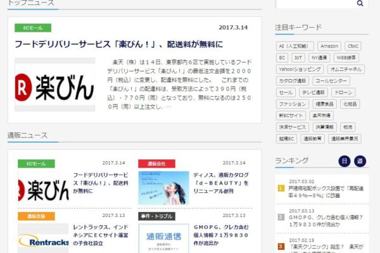Select the EC keyword tag
The width and height of the screenshot is (380, 253).
pyautogui.click(x=282, y=58)
